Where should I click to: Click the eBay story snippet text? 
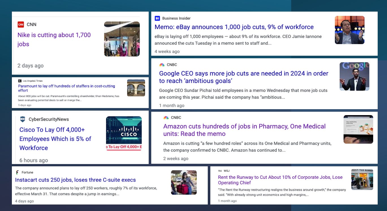pos(238,40)
